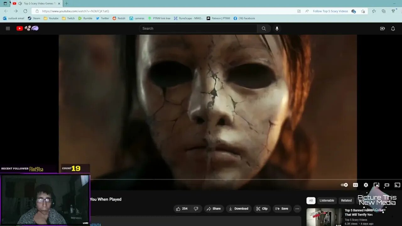Viewport: 402px width, 226px height.
Task: Click the video player to pause
Action: point(208,107)
